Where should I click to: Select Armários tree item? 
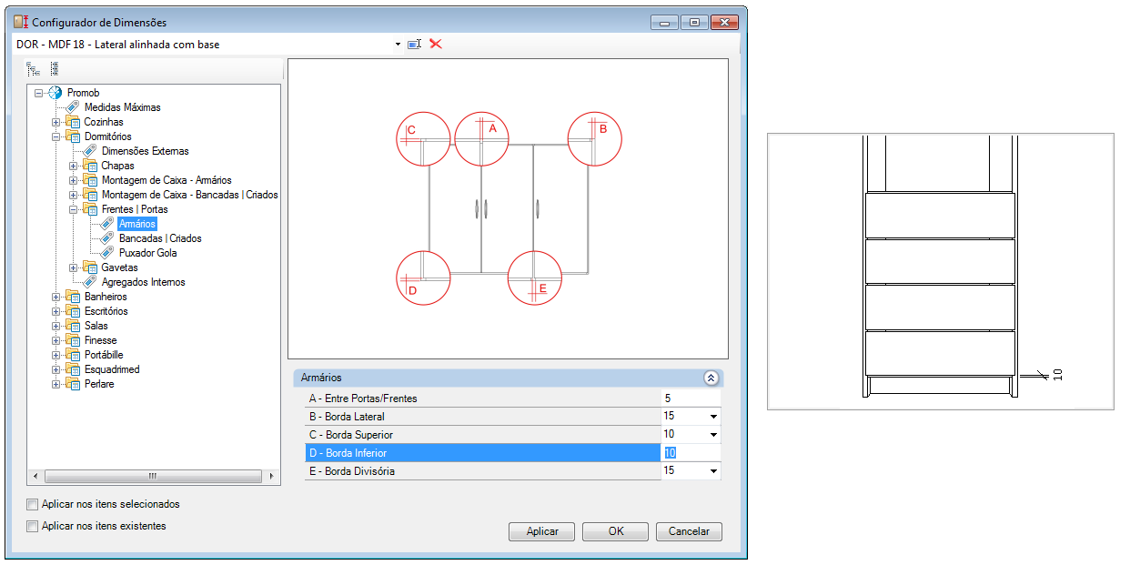click(137, 224)
